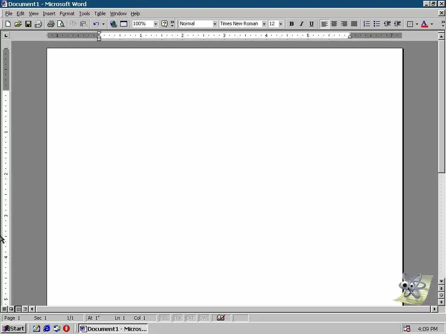Open the Format menu
Image resolution: width=446 pixels, height=334 pixels.
click(x=67, y=13)
